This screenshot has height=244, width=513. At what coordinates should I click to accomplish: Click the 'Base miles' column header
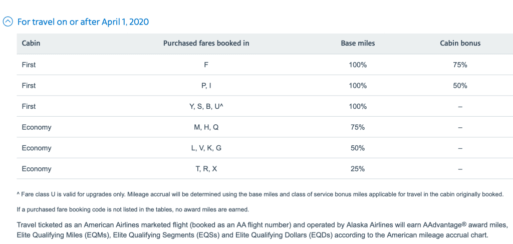[x=358, y=43]
